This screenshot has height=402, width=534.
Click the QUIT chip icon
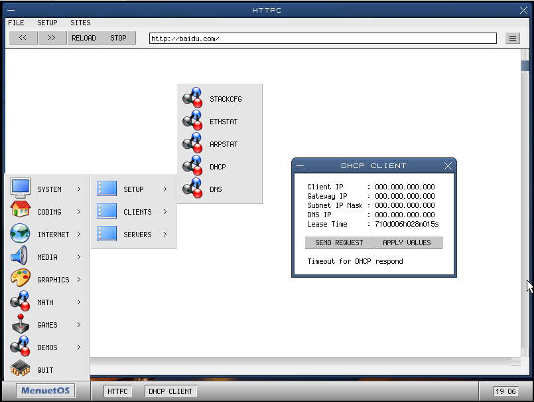point(21,369)
